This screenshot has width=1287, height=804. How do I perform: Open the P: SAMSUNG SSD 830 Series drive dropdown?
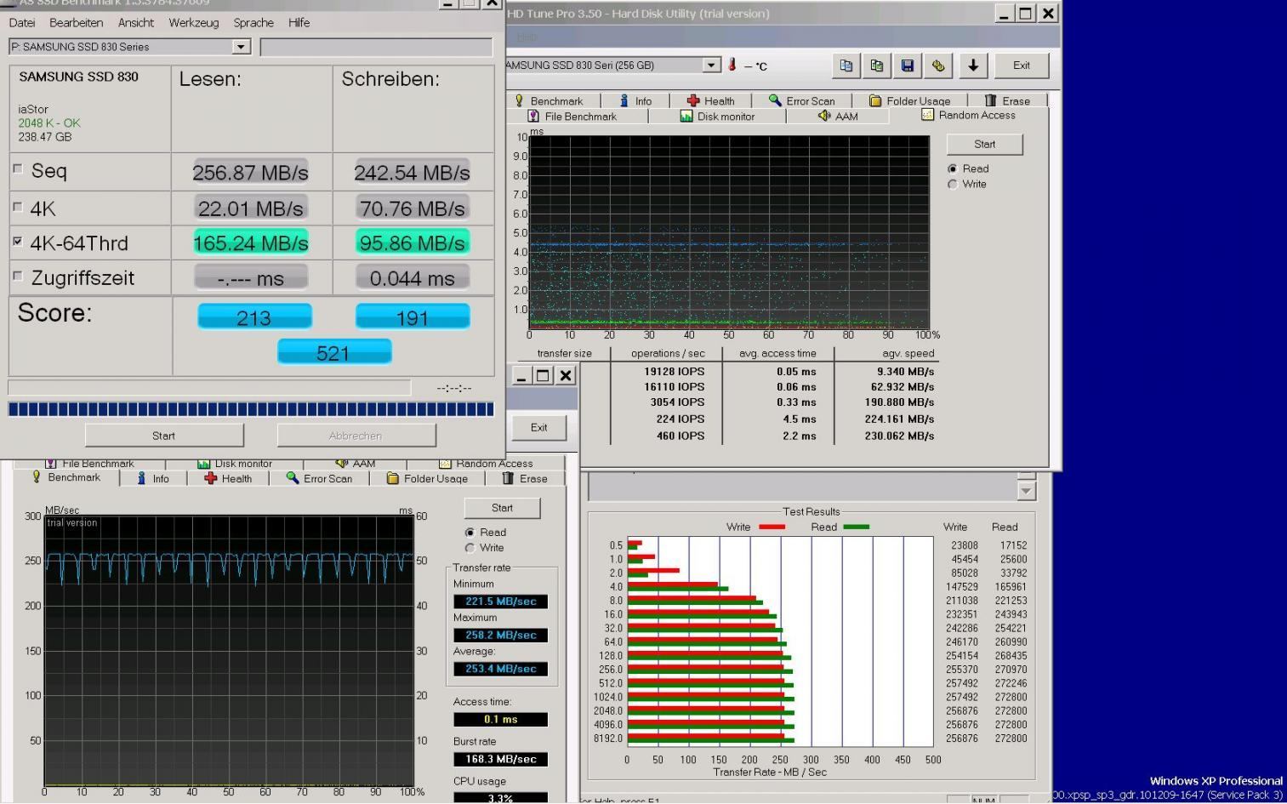(242, 47)
